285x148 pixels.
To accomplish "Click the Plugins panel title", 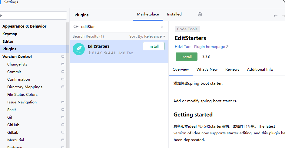I will pyautogui.click(x=81, y=15).
